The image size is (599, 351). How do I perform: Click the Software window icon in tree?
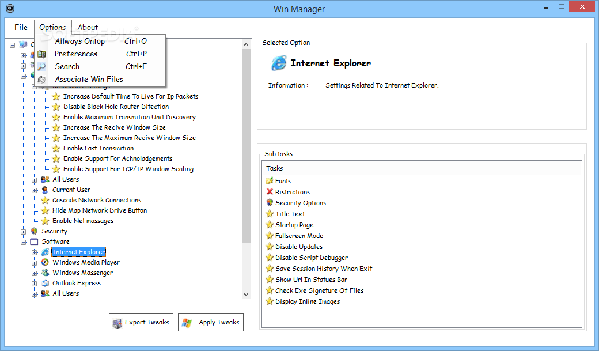pos(35,241)
